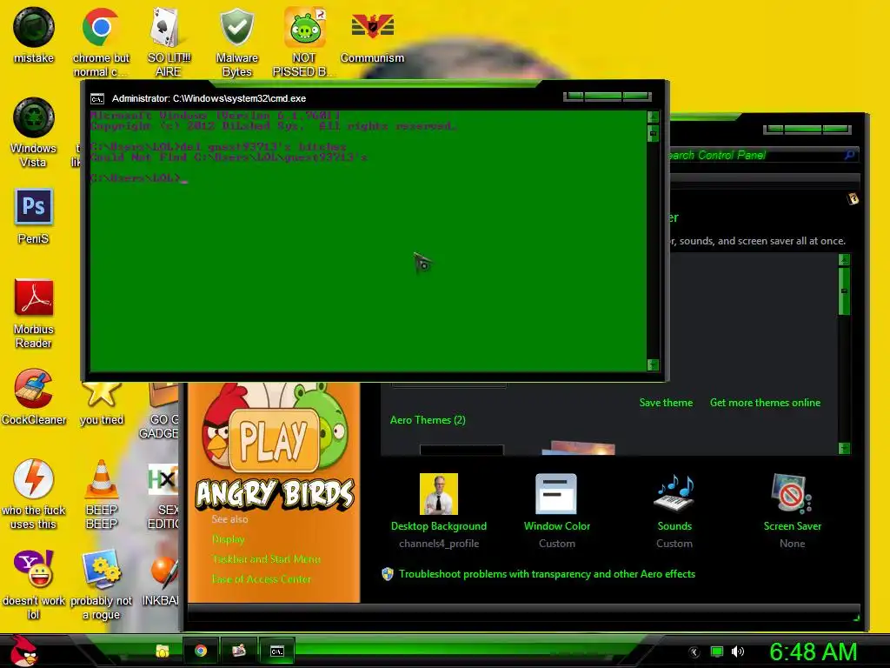
Task: Open 'chrome but normal c...' desktop shortcut
Action: pyautogui.click(x=101, y=43)
